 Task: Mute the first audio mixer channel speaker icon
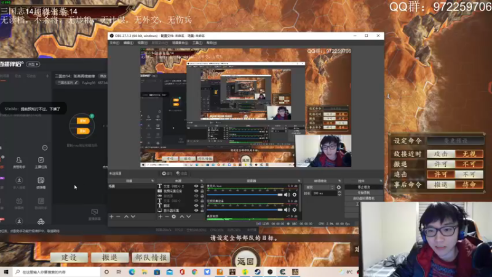[287, 195]
